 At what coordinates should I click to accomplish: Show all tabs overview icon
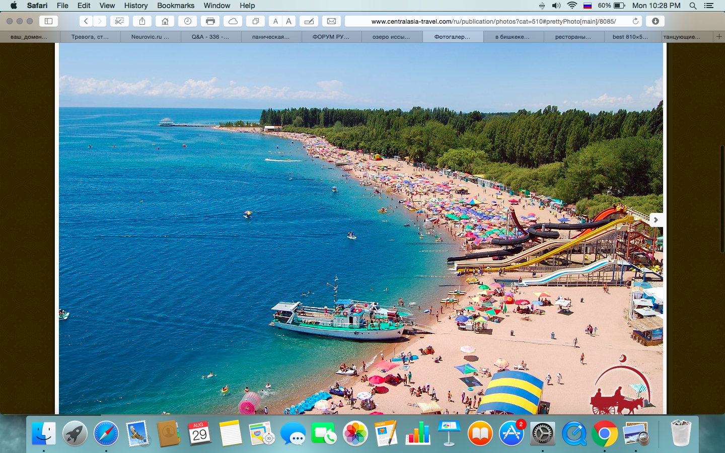[256, 21]
